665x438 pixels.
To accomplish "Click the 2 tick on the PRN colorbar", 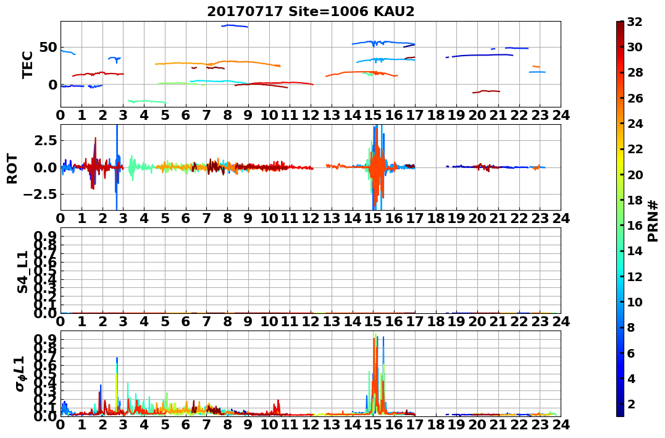I will (x=631, y=403).
